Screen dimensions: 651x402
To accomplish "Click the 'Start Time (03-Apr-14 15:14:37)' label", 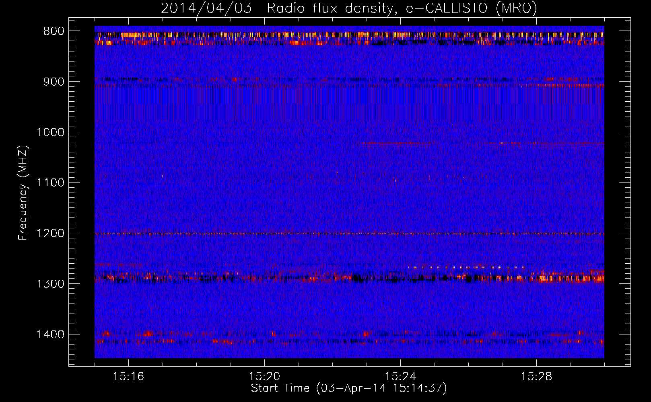I will [349, 388].
